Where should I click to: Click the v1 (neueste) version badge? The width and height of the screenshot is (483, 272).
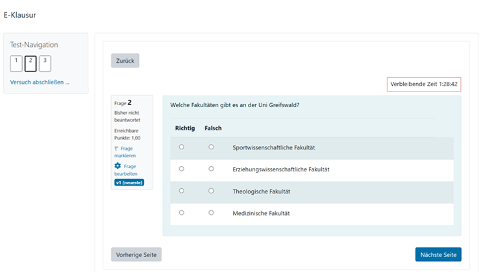click(x=129, y=182)
